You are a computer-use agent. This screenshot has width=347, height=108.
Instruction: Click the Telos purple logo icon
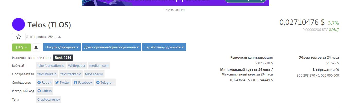pyautogui.click(x=19, y=25)
